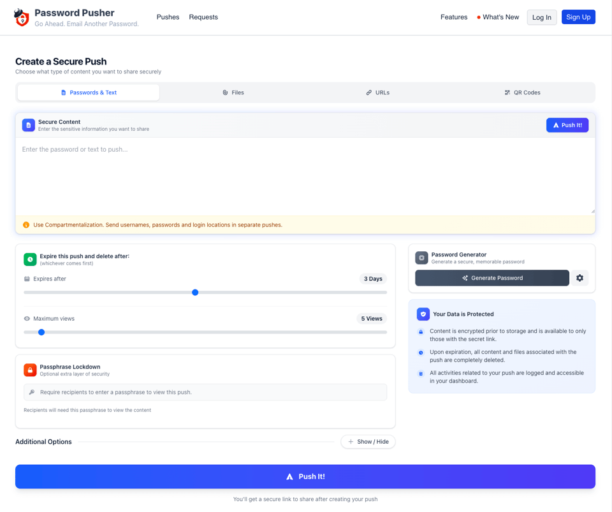Click the eye icon beside Maximum views
The height and width of the screenshot is (512, 612).
tap(27, 319)
